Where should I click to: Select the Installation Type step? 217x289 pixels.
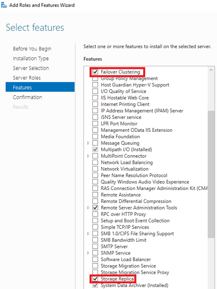(x=31, y=58)
